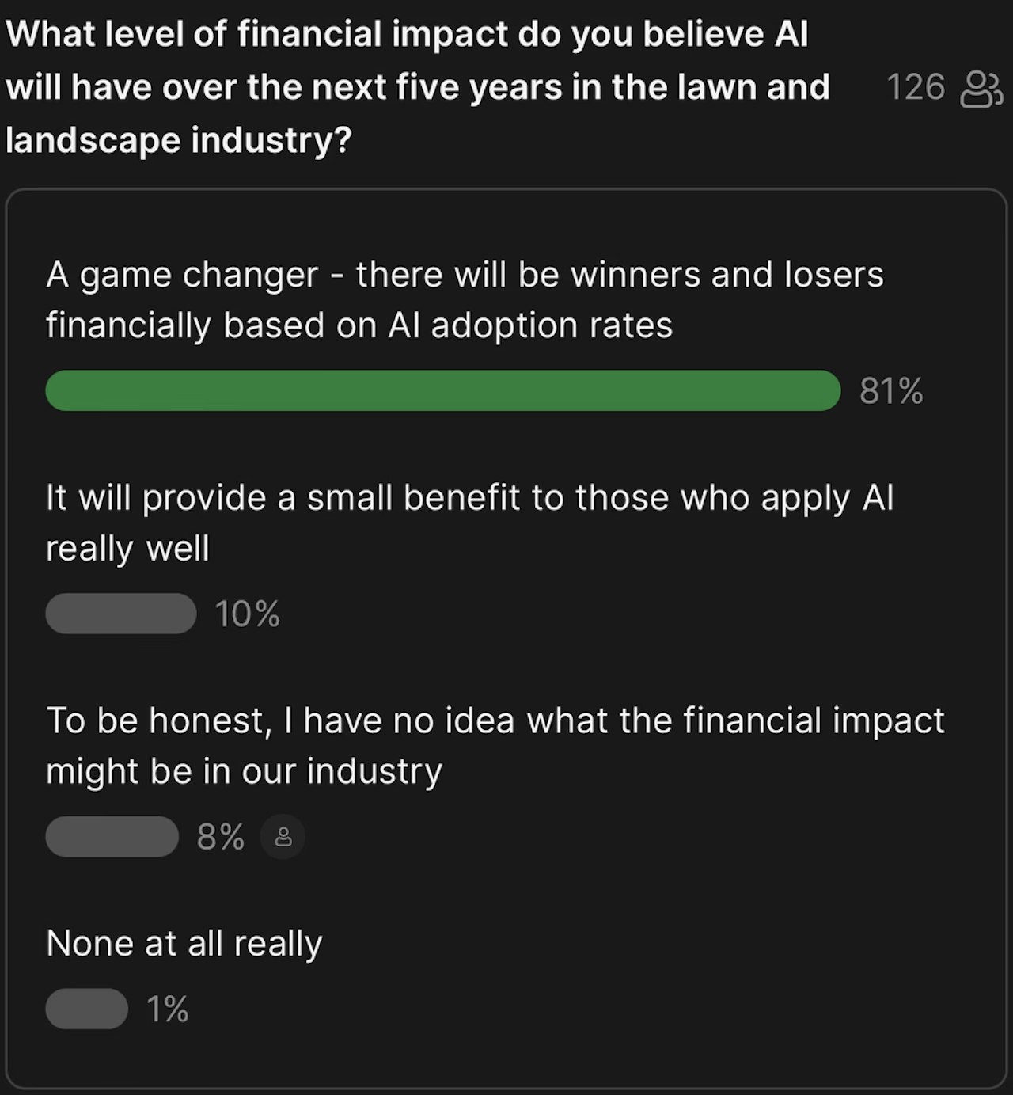This screenshot has width=1013, height=1095.
Task: Pick the "To be honest, I have no idea" line
Action: [495, 721]
